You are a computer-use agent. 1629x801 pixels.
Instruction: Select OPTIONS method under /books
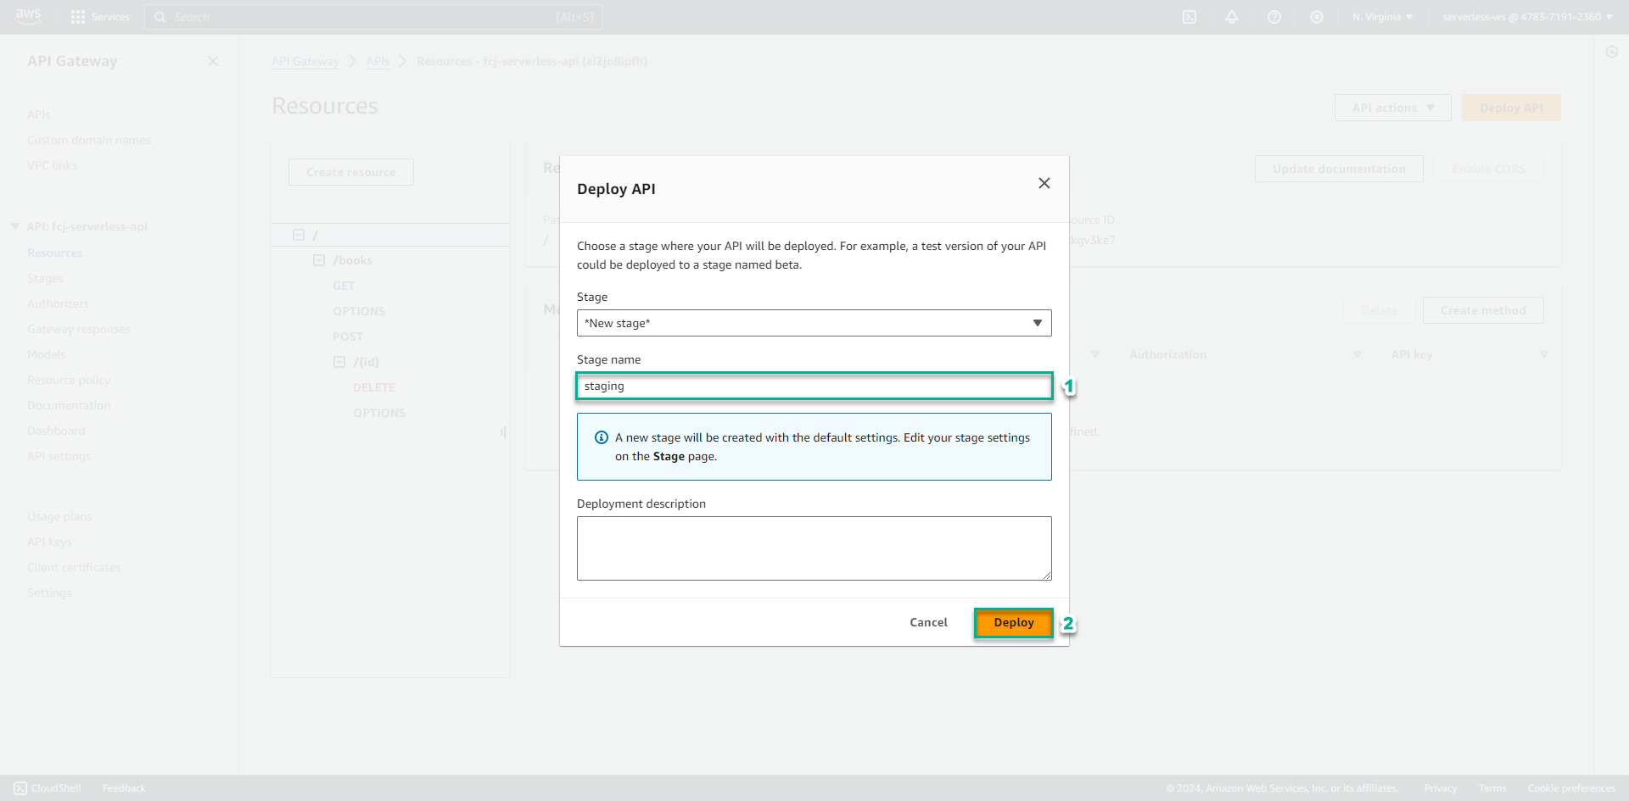359,311
